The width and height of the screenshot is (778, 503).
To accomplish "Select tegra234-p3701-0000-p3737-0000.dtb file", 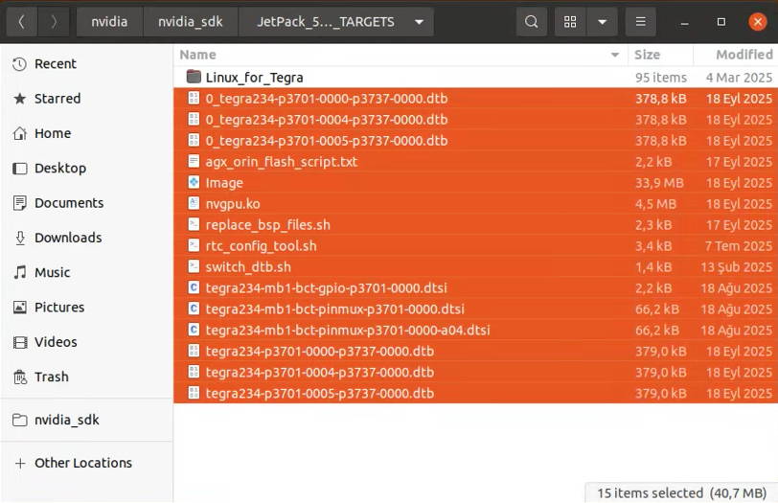I will tap(476, 352).
